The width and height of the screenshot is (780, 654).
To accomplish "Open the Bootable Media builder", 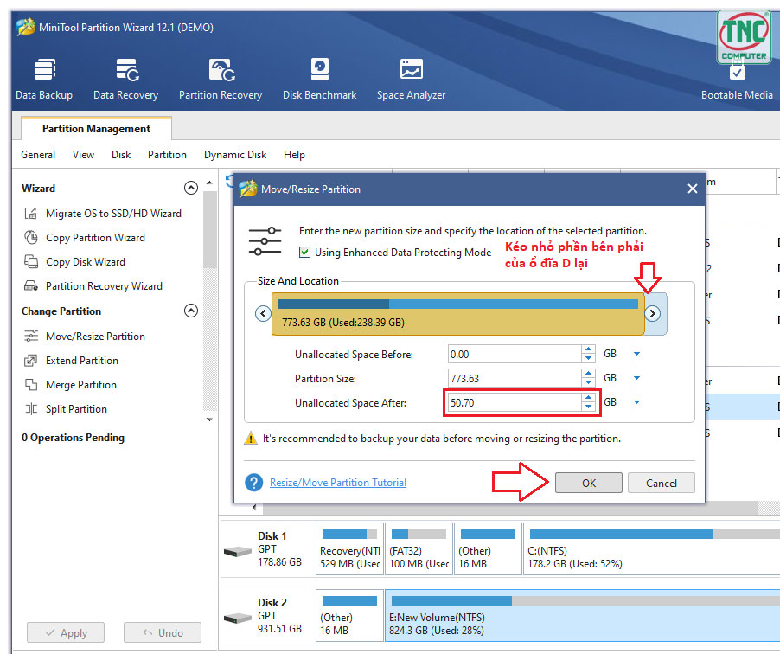I will (737, 79).
